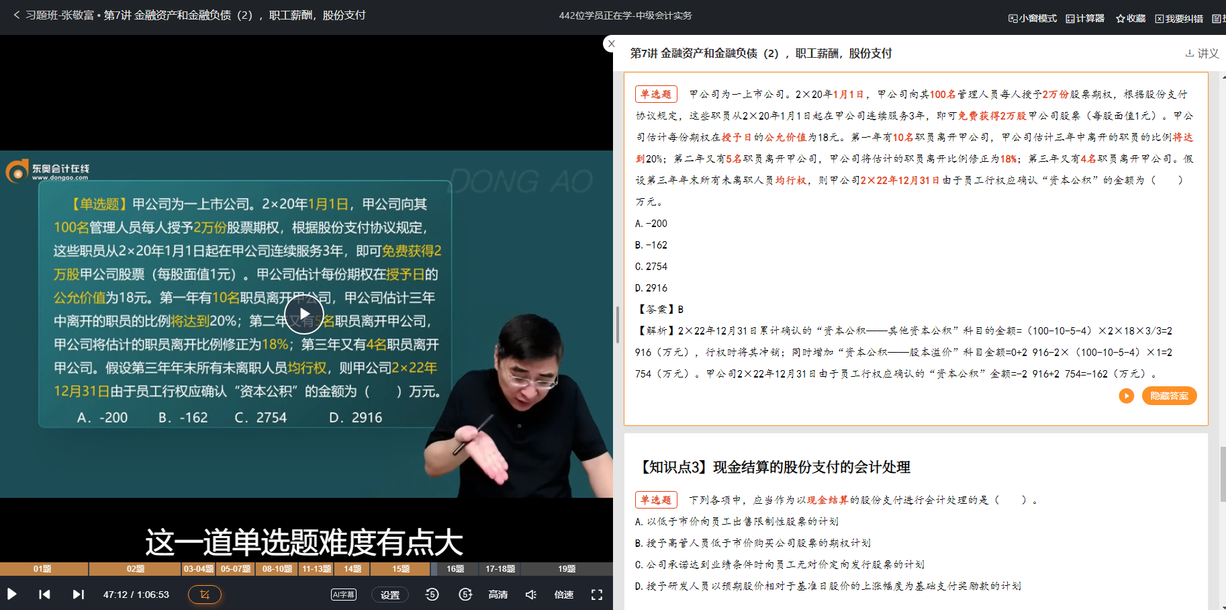
Task: Skip to the previous video section
Action: [44, 595]
